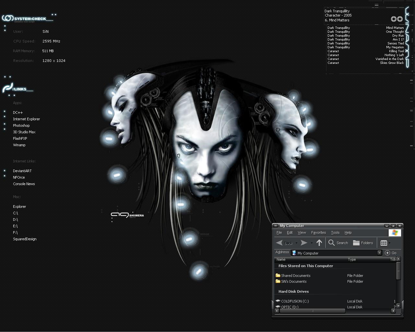Open the NFOrce internet link
Image resolution: width=415 pixels, height=332 pixels.
19,177
